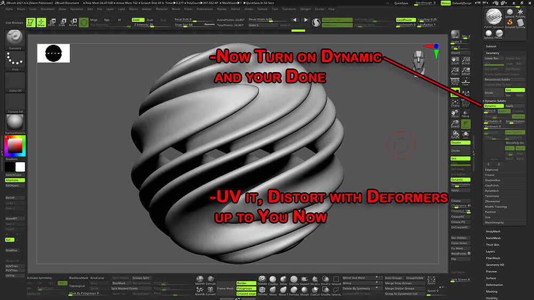
Task: Enable the Zsub mode
Action: (x=150, y=20)
